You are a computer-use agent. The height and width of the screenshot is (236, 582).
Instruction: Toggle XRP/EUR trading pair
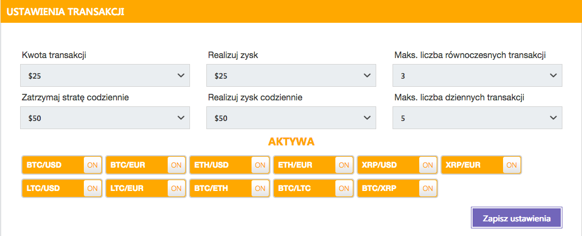pos(511,165)
